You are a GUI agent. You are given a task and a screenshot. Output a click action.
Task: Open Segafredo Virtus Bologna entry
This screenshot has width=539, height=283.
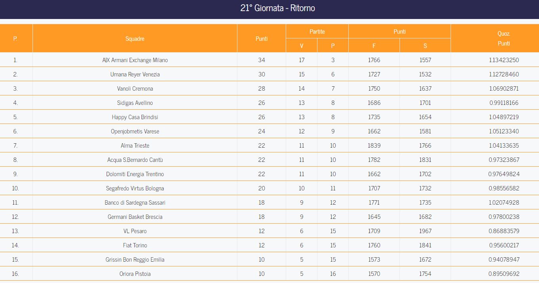[135, 188]
